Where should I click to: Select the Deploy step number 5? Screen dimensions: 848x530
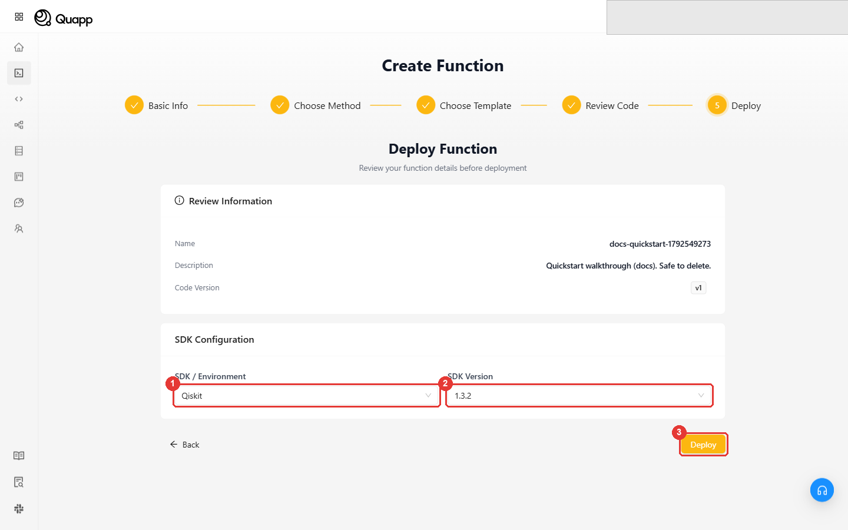pos(734,105)
